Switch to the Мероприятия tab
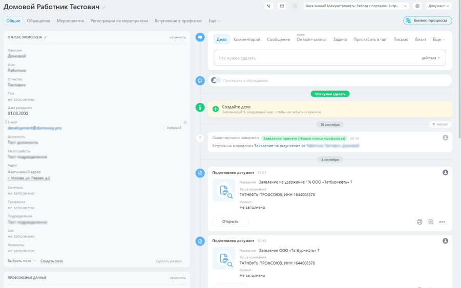 70,21
